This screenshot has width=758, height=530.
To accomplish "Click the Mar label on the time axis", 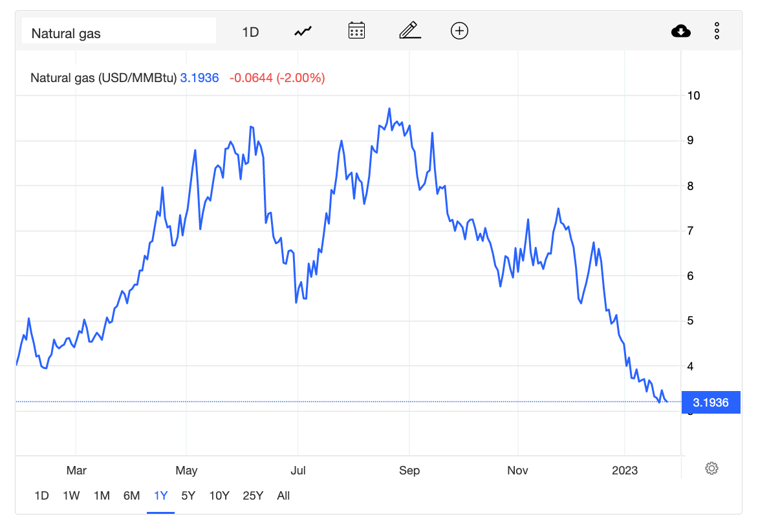I will 76,471.
